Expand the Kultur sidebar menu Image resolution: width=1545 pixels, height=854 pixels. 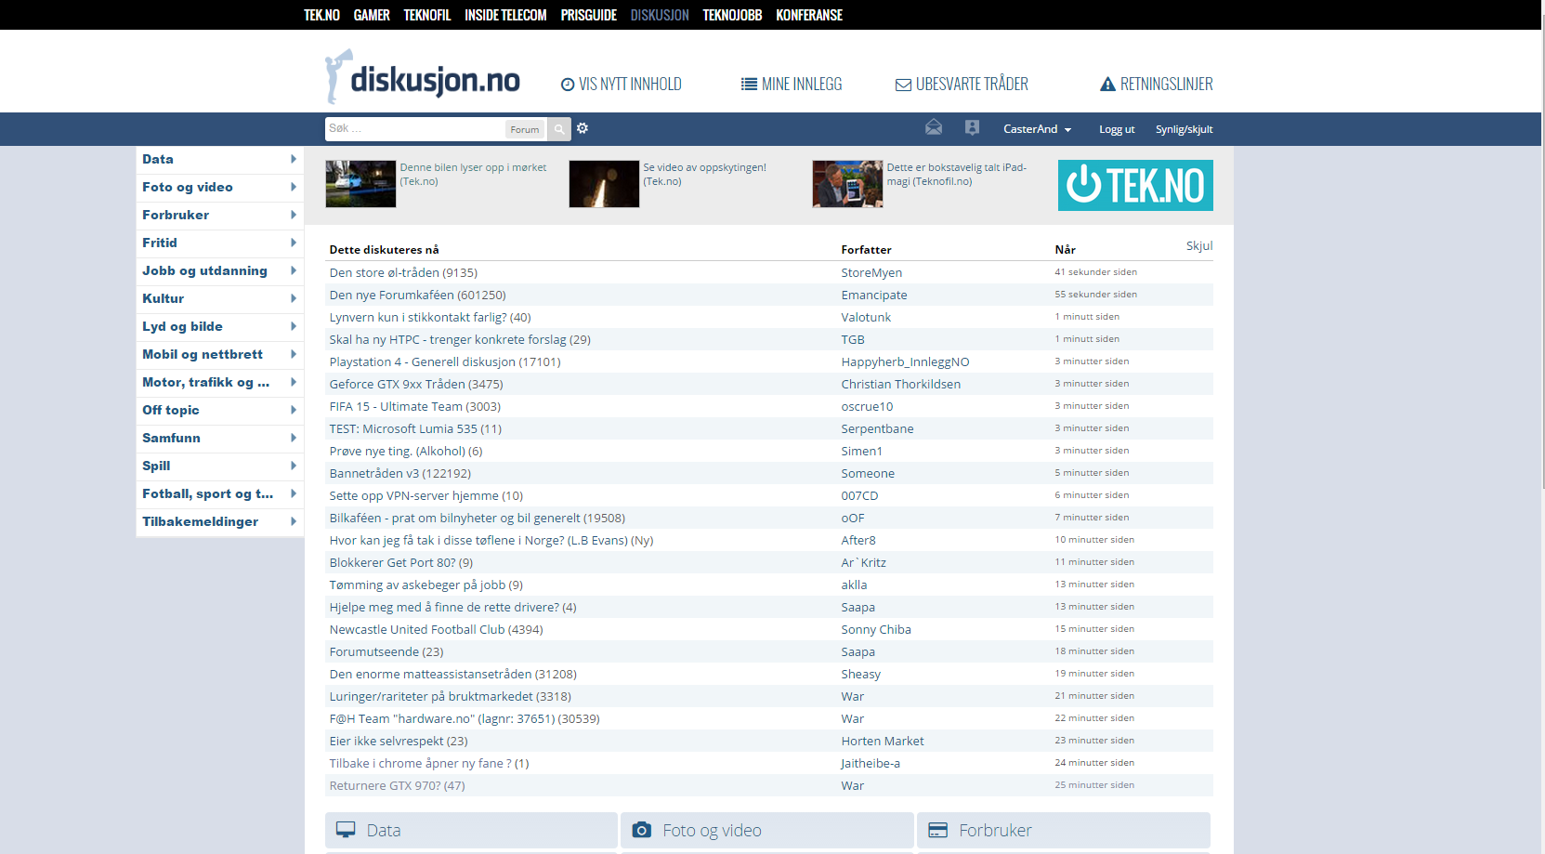(x=293, y=298)
